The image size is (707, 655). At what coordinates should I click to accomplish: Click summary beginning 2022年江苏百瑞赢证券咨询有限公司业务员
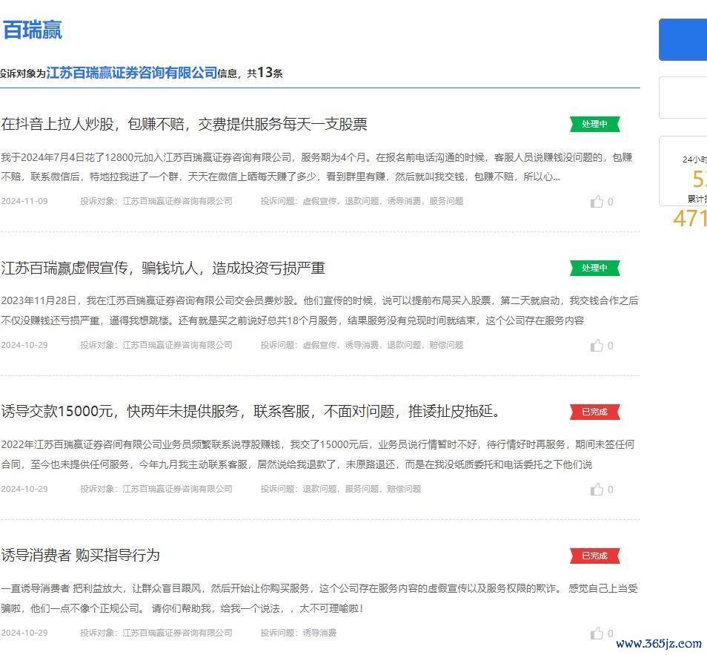click(318, 455)
